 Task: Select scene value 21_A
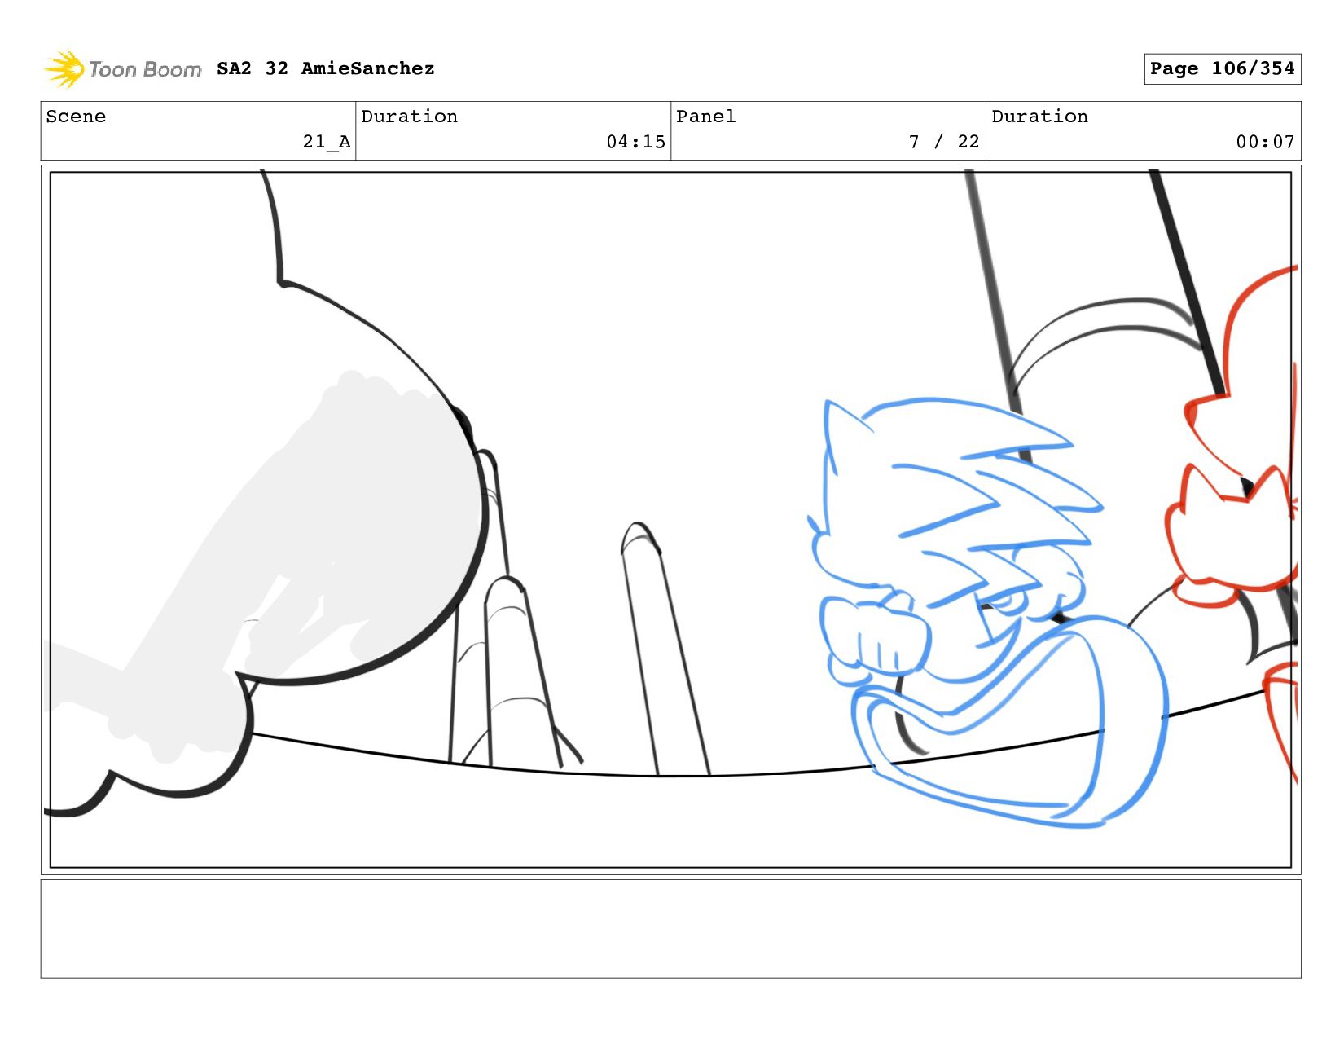[x=327, y=142]
